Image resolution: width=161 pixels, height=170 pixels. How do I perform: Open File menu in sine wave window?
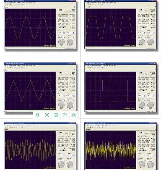click(5, 2)
